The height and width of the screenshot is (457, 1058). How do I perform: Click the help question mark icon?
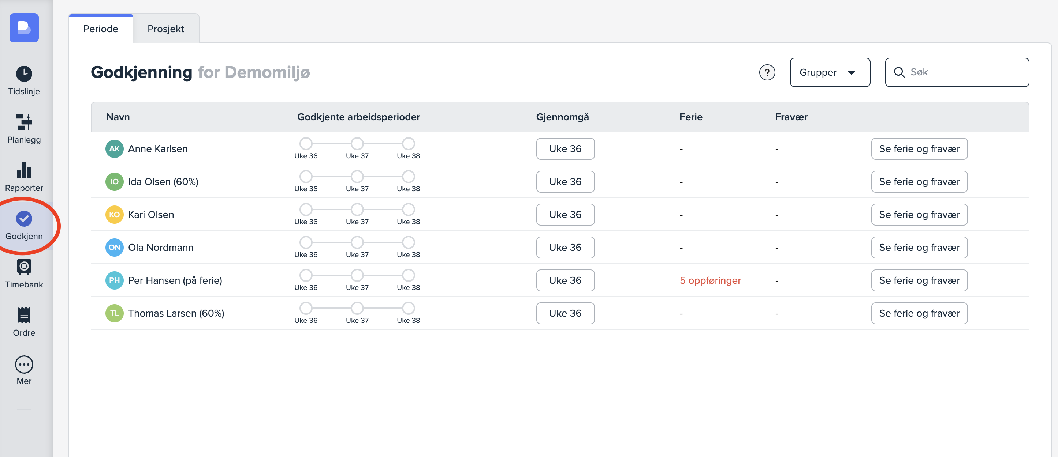click(766, 73)
